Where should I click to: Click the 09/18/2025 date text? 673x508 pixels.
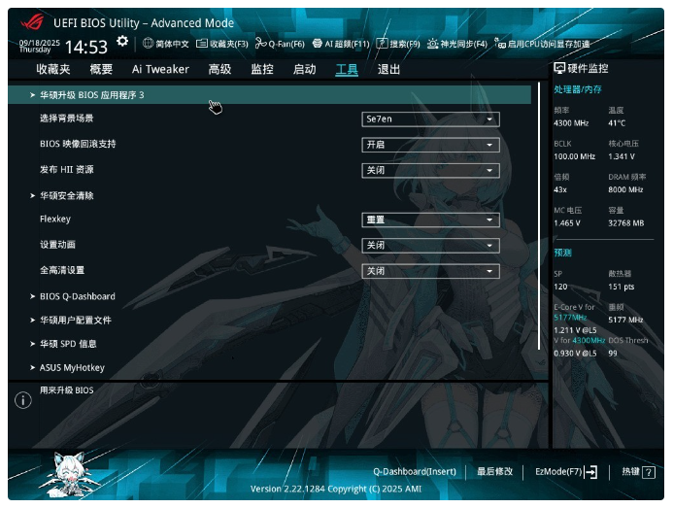(x=40, y=43)
